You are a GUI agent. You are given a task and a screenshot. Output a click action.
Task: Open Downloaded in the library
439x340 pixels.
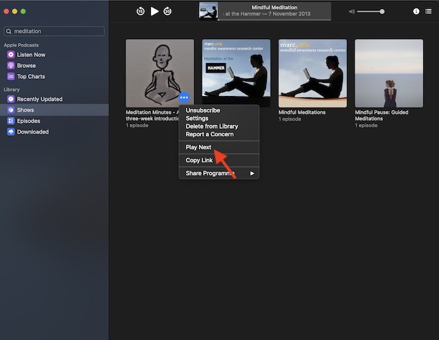click(54, 132)
